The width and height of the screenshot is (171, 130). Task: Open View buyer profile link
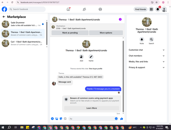pyautogui.click(x=95, y=69)
